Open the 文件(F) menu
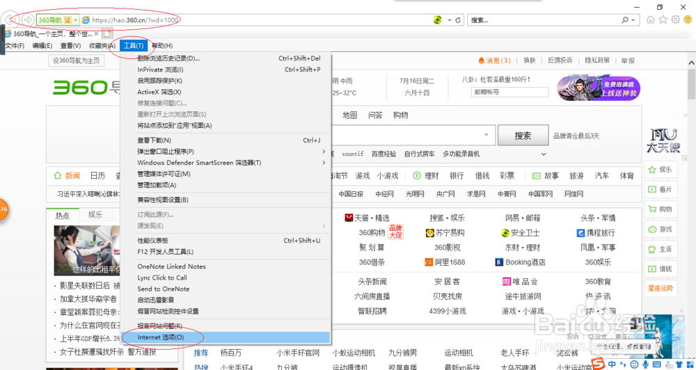This screenshot has height=370, width=696. [x=14, y=46]
